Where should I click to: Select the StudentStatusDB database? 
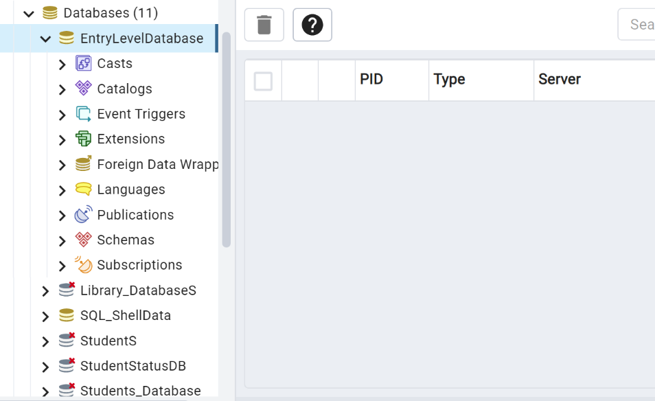click(x=133, y=366)
